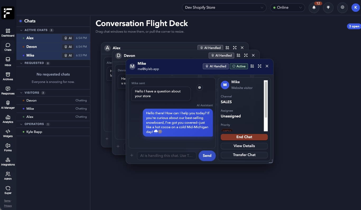Click the notifications bell showing 12 alerts

tap(314, 7)
